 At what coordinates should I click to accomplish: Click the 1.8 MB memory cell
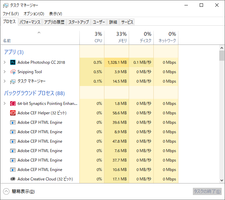117,104
